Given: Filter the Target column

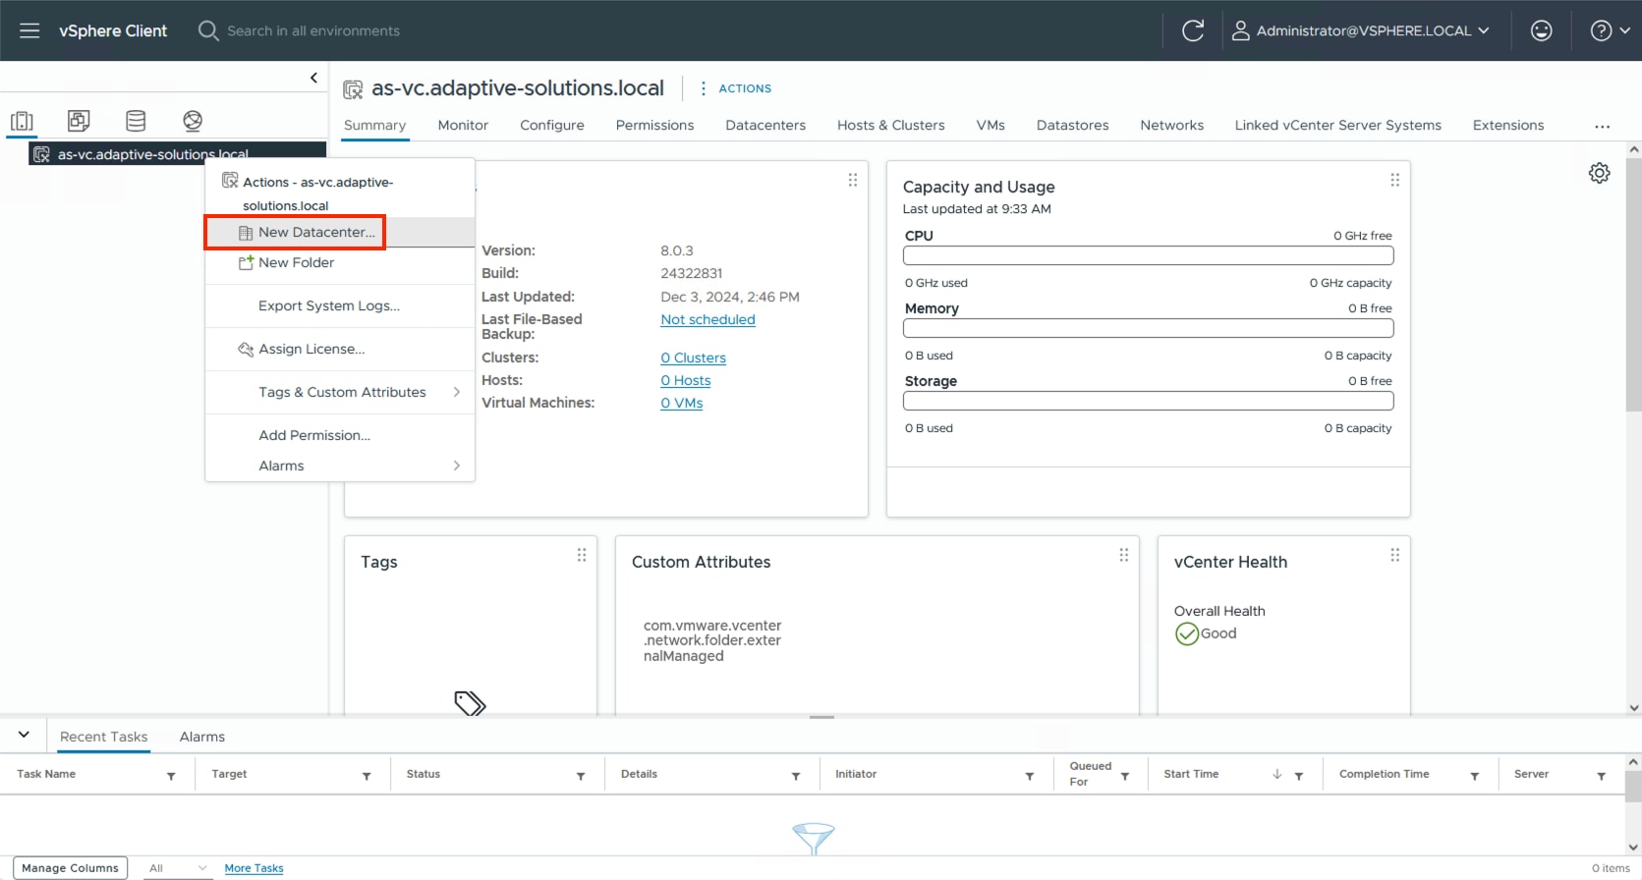Looking at the screenshot, I should coord(367,776).
